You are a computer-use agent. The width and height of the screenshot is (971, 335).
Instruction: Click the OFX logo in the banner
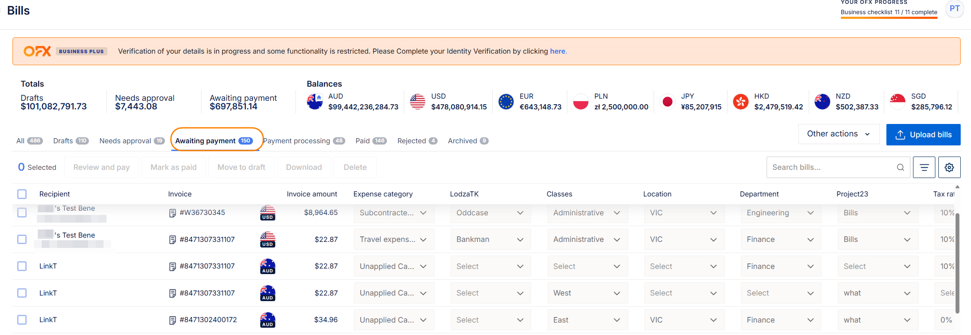(37, 51)
